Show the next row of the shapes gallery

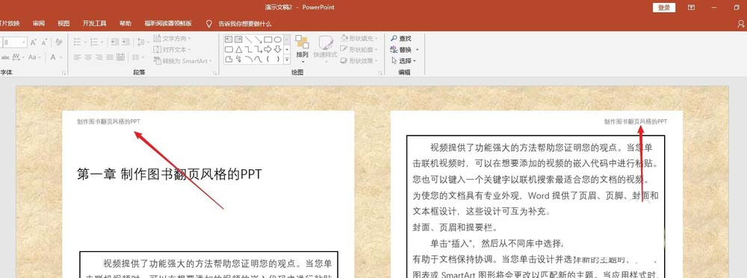coord(287,49)
